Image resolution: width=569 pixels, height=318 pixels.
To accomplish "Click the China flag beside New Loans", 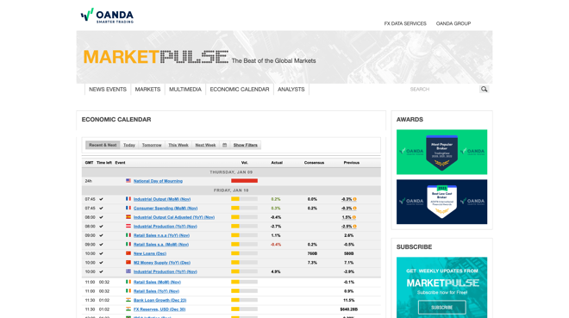I will [128, 253].
